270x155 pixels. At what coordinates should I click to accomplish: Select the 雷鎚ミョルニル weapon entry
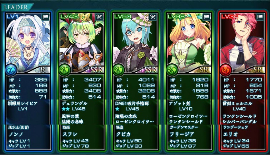[x=237, y=103]
